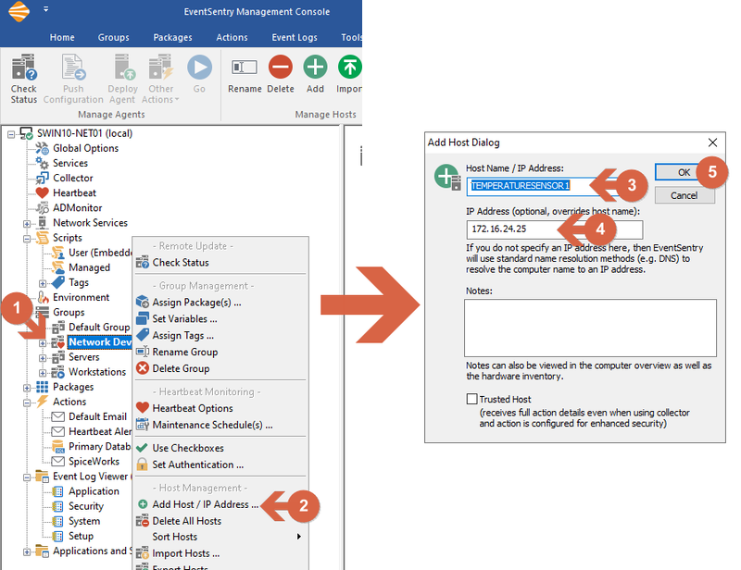
Task: Toggle Use Checkboxes in context menu
Action: [x=188, y=448]
